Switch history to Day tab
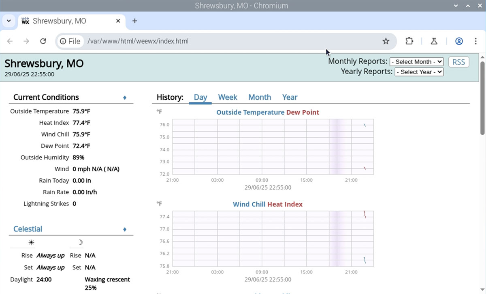Image resolution: width=486 pixels, height=294 pixels. pos(200,97)
